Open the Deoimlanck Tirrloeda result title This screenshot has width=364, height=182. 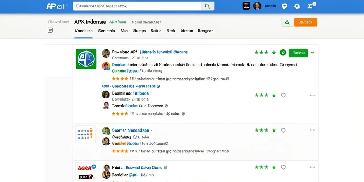(x=130, y=93)
